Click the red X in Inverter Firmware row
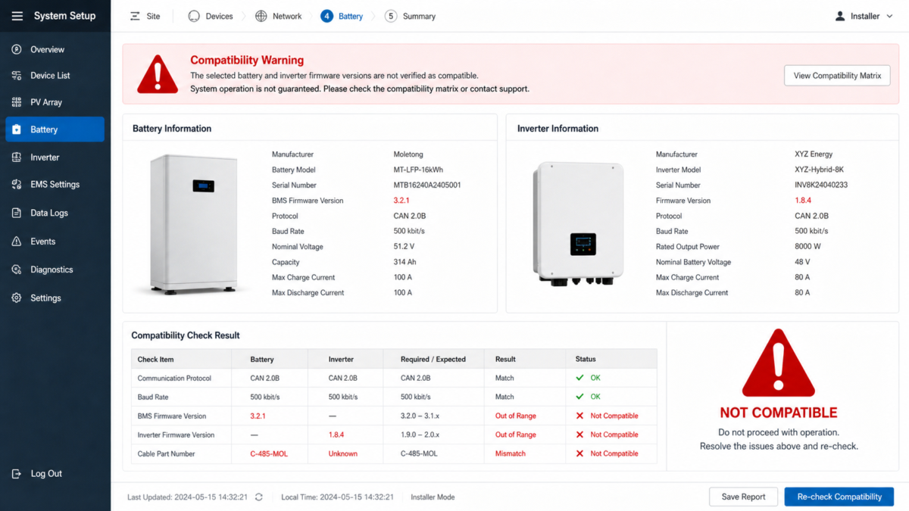Viewport: 909px width, 511px height. [579, 435]
